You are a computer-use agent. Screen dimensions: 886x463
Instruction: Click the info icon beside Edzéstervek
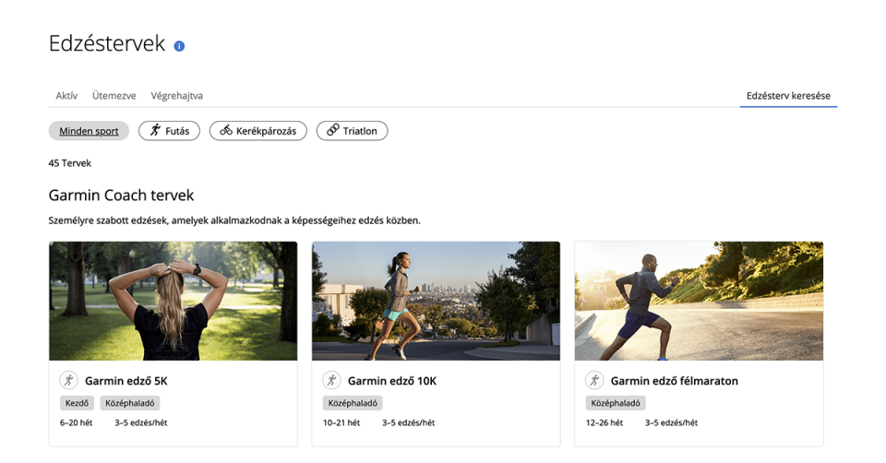tap(179, 46)
